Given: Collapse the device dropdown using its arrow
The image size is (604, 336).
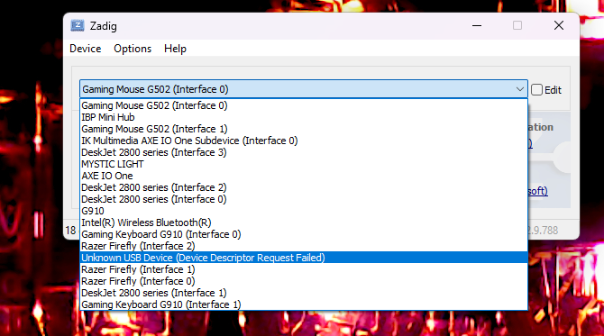Looking at the screenshot, I should [x=519, y=89].
